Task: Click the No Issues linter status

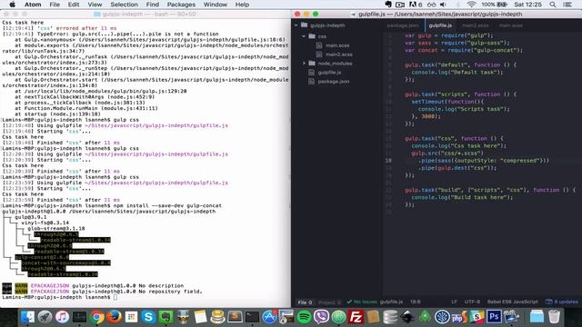Action: pyautogui.click(x=362, y=302)
